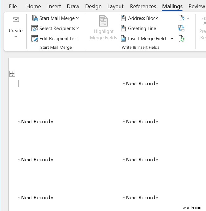Screen dimensions: 206x211
Task: Click Next Record field in top right label
Action: [141, 84]
